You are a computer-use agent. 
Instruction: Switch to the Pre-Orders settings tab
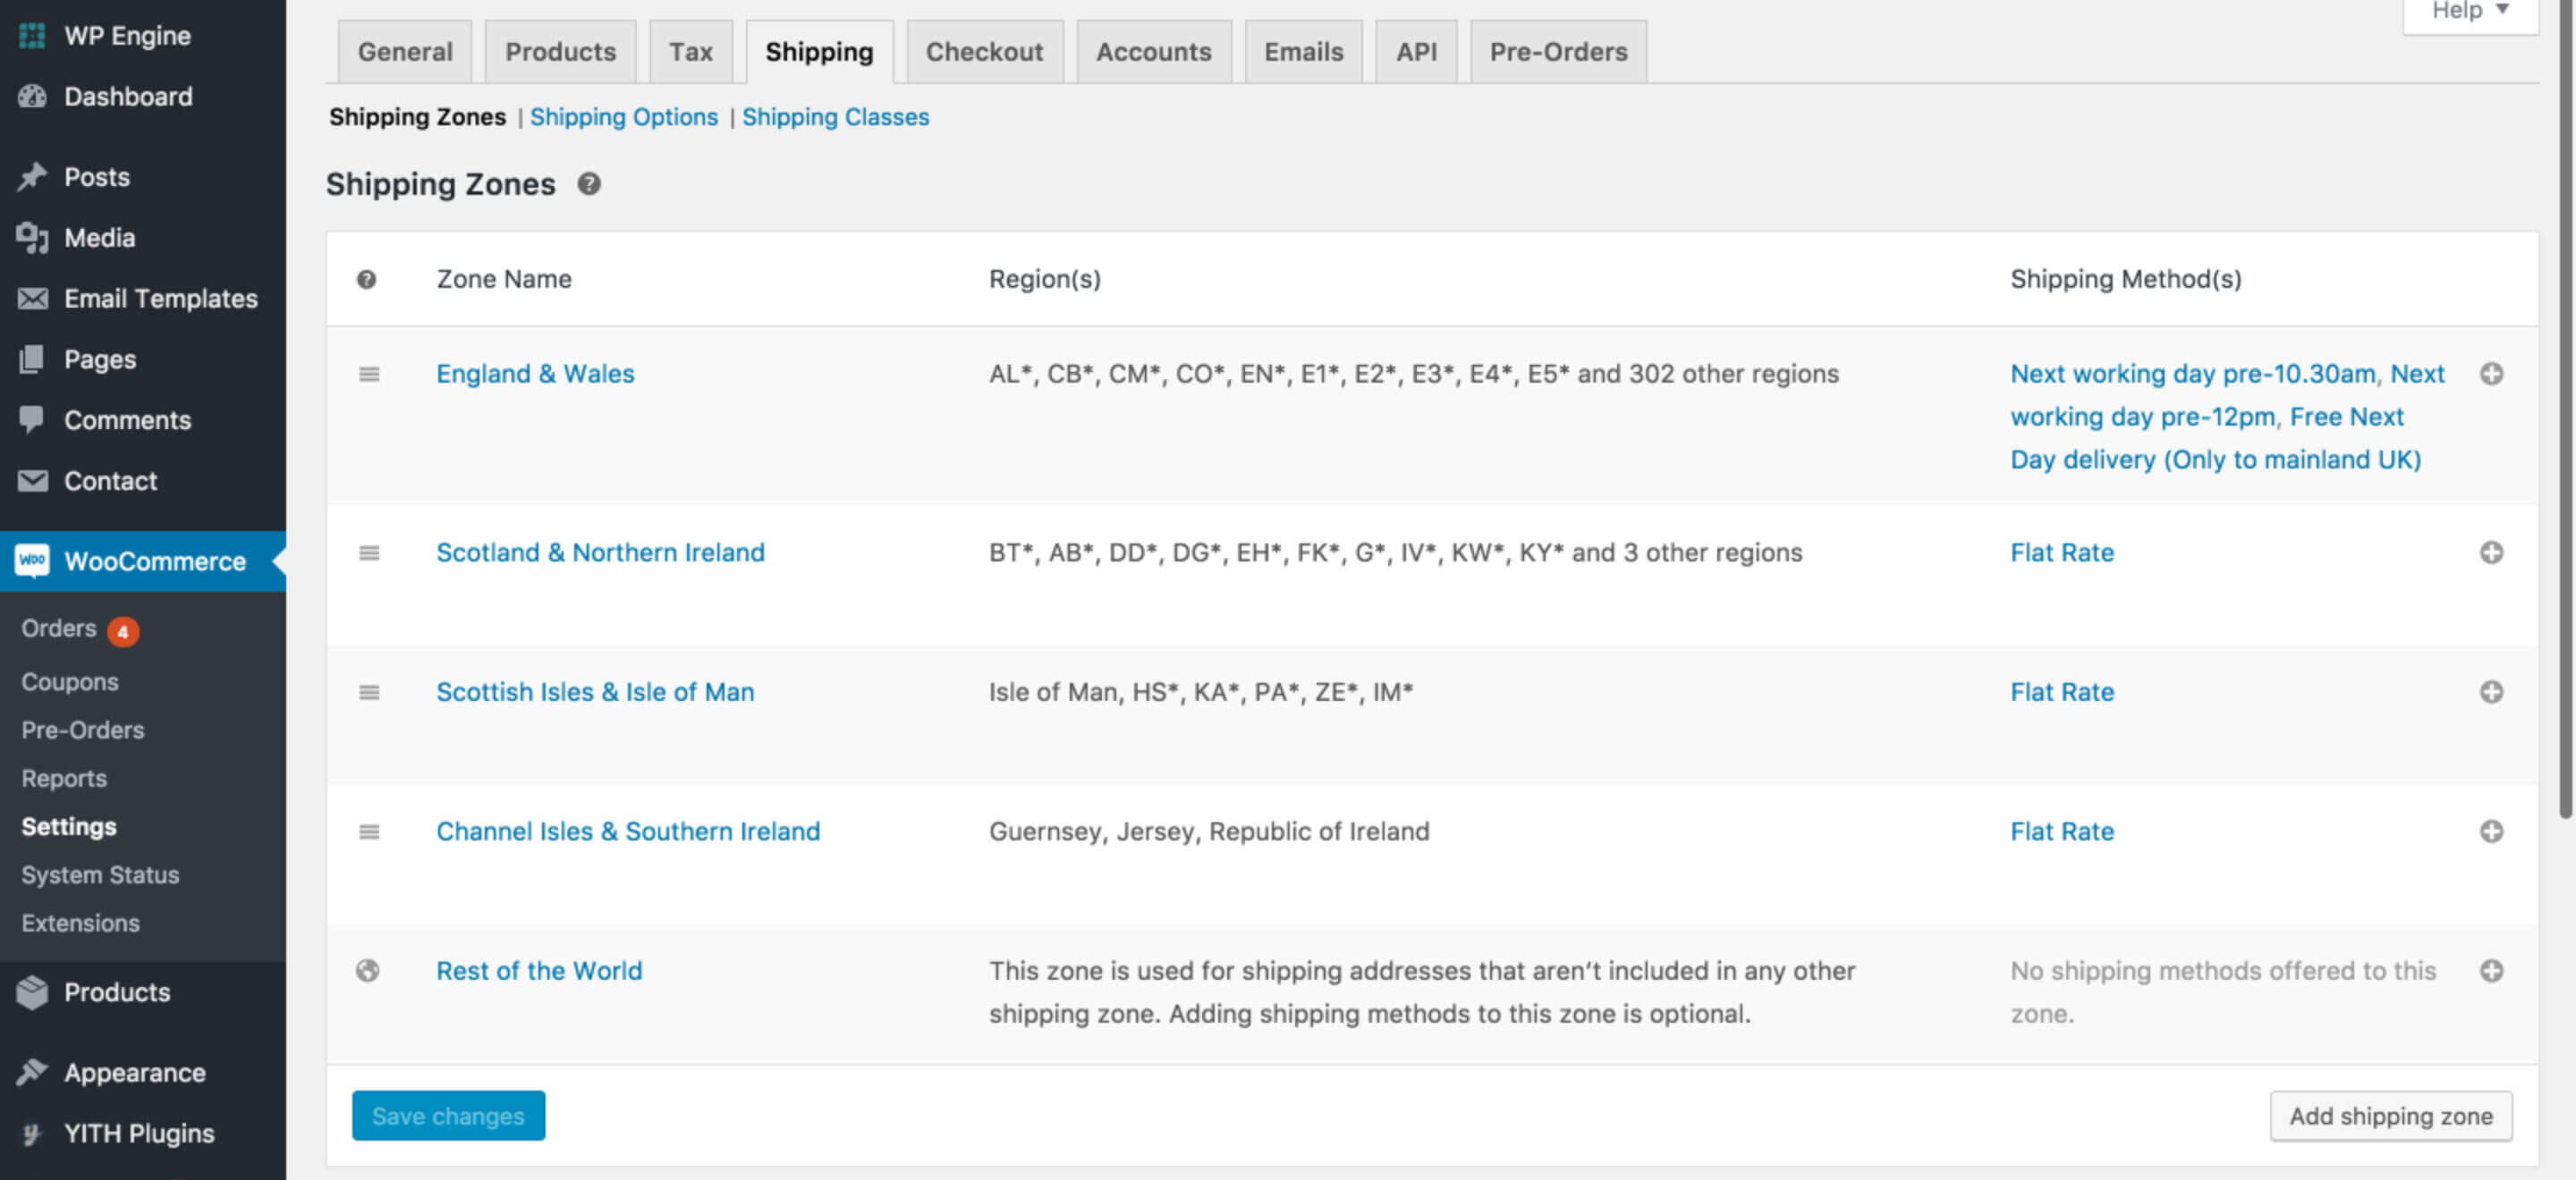click(1557, 52)
